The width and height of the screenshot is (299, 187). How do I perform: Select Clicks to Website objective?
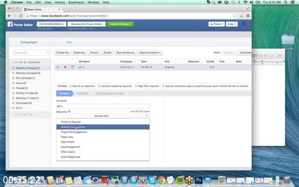(x=103, y=122)
